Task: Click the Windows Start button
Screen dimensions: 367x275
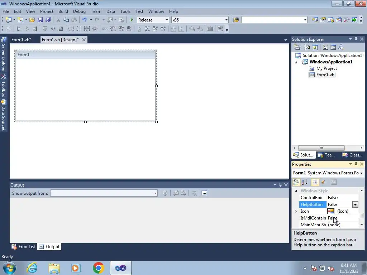Action: [9, 268]
